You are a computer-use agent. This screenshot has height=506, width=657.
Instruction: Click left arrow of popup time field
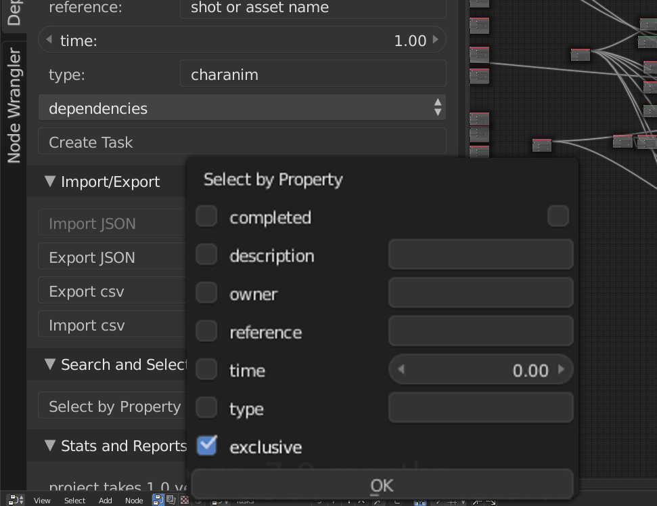(401, 371)
